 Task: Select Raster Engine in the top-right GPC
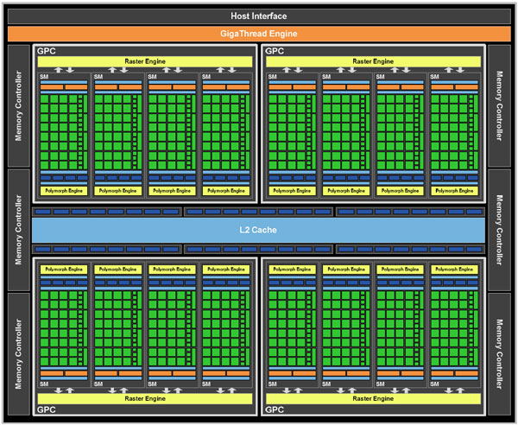pos(373,61)
